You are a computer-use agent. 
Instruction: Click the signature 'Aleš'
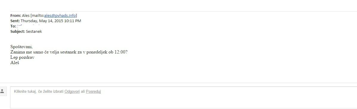pyautogui.click(x=15, y=63)
